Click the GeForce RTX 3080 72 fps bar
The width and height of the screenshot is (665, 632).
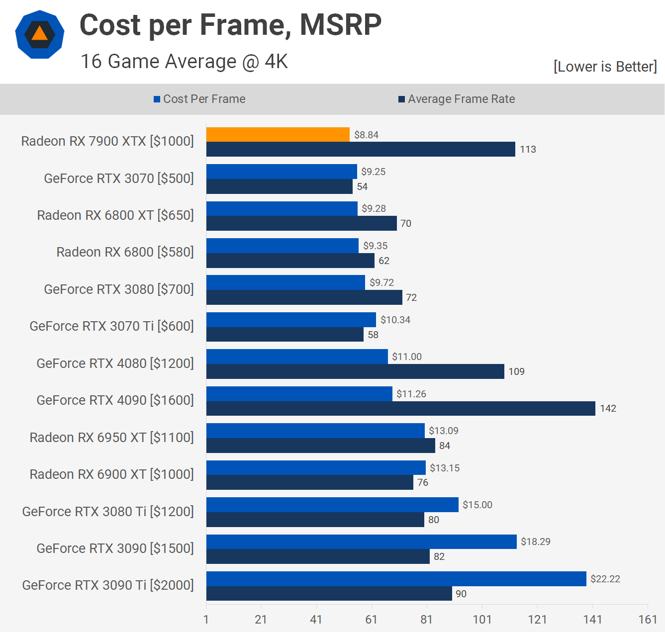(x=304, y=297)
